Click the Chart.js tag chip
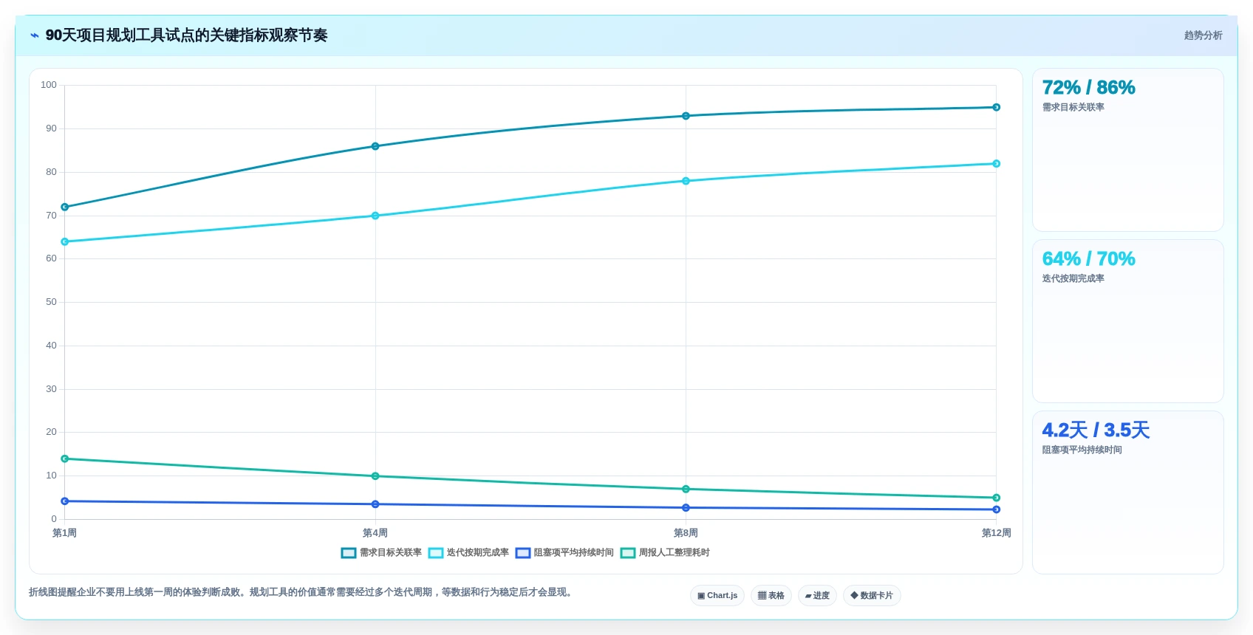The width and height of the screenshot is (1253, 635). click(x=717, y=596)
